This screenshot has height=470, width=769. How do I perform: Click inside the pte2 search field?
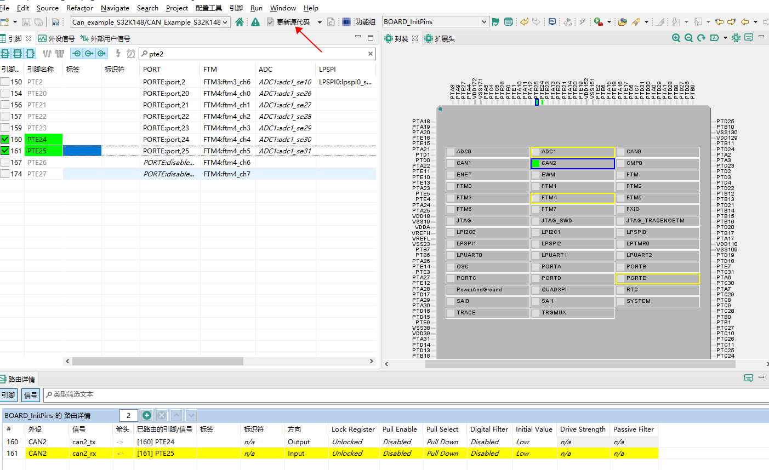click(x=219, y=53)
